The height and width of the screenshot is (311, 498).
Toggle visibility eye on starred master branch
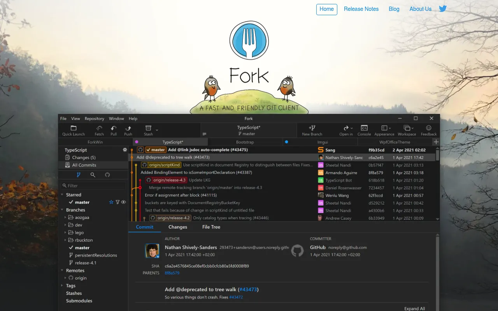coord(123,202)
